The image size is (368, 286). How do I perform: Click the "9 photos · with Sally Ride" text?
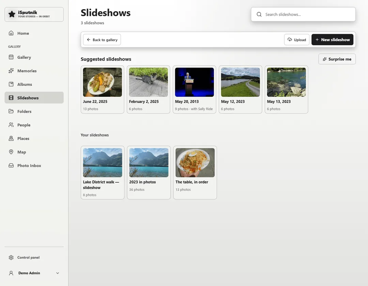(194, 109)
